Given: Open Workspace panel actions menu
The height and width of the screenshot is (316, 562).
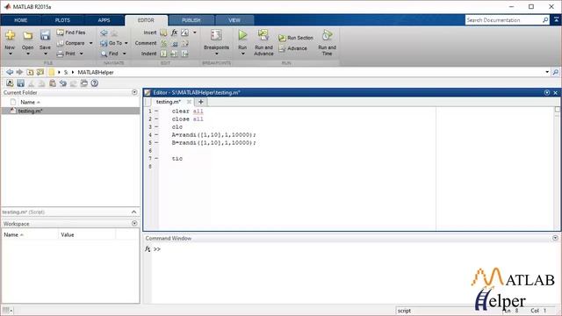Looking at the screenshot, I should [134, 224].
